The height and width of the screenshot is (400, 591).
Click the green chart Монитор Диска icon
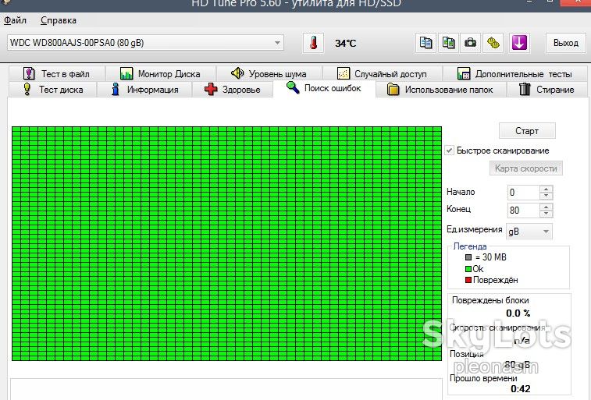[126, 73]
